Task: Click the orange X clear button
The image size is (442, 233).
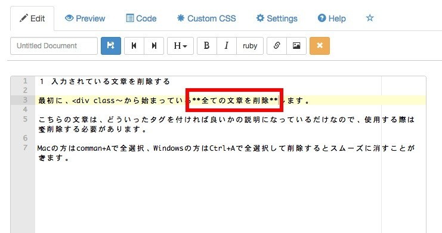Action: (x=320, y=46)
